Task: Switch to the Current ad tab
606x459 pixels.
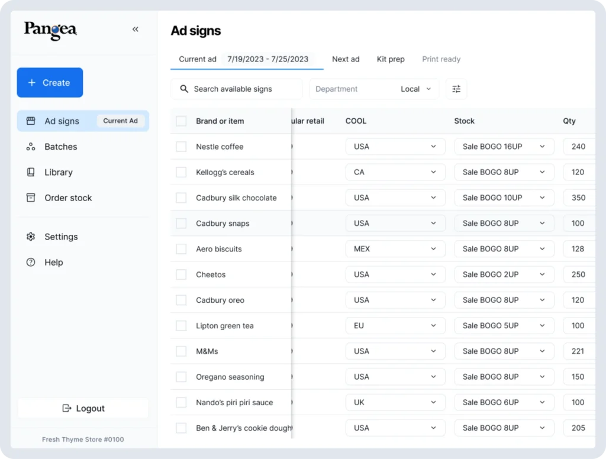Action: coord(247,59)
